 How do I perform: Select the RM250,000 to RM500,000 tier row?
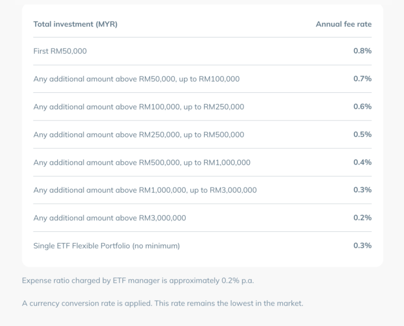click(x=139, y=134)
